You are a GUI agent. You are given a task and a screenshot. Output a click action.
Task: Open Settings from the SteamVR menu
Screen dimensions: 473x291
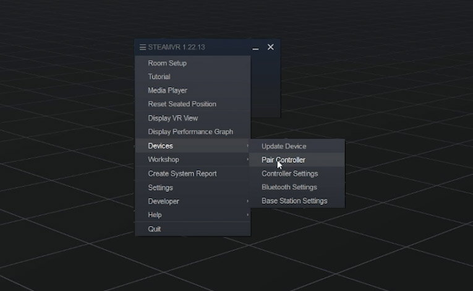pyautogui.click(x=160, y=188)
